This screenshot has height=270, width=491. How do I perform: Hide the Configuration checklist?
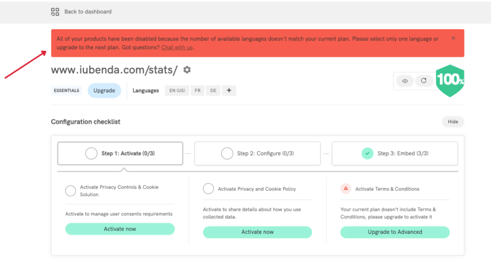[453, 122]
